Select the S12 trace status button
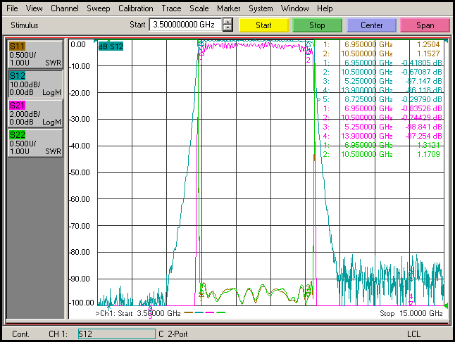 35,84
